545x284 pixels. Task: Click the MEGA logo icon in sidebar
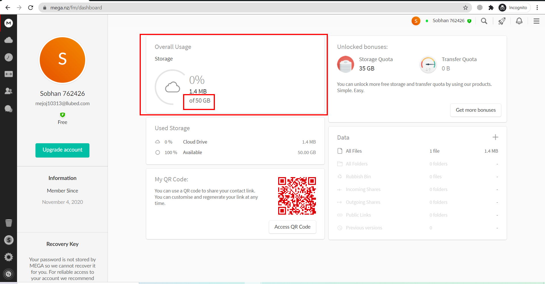click(x=9, y=23)
